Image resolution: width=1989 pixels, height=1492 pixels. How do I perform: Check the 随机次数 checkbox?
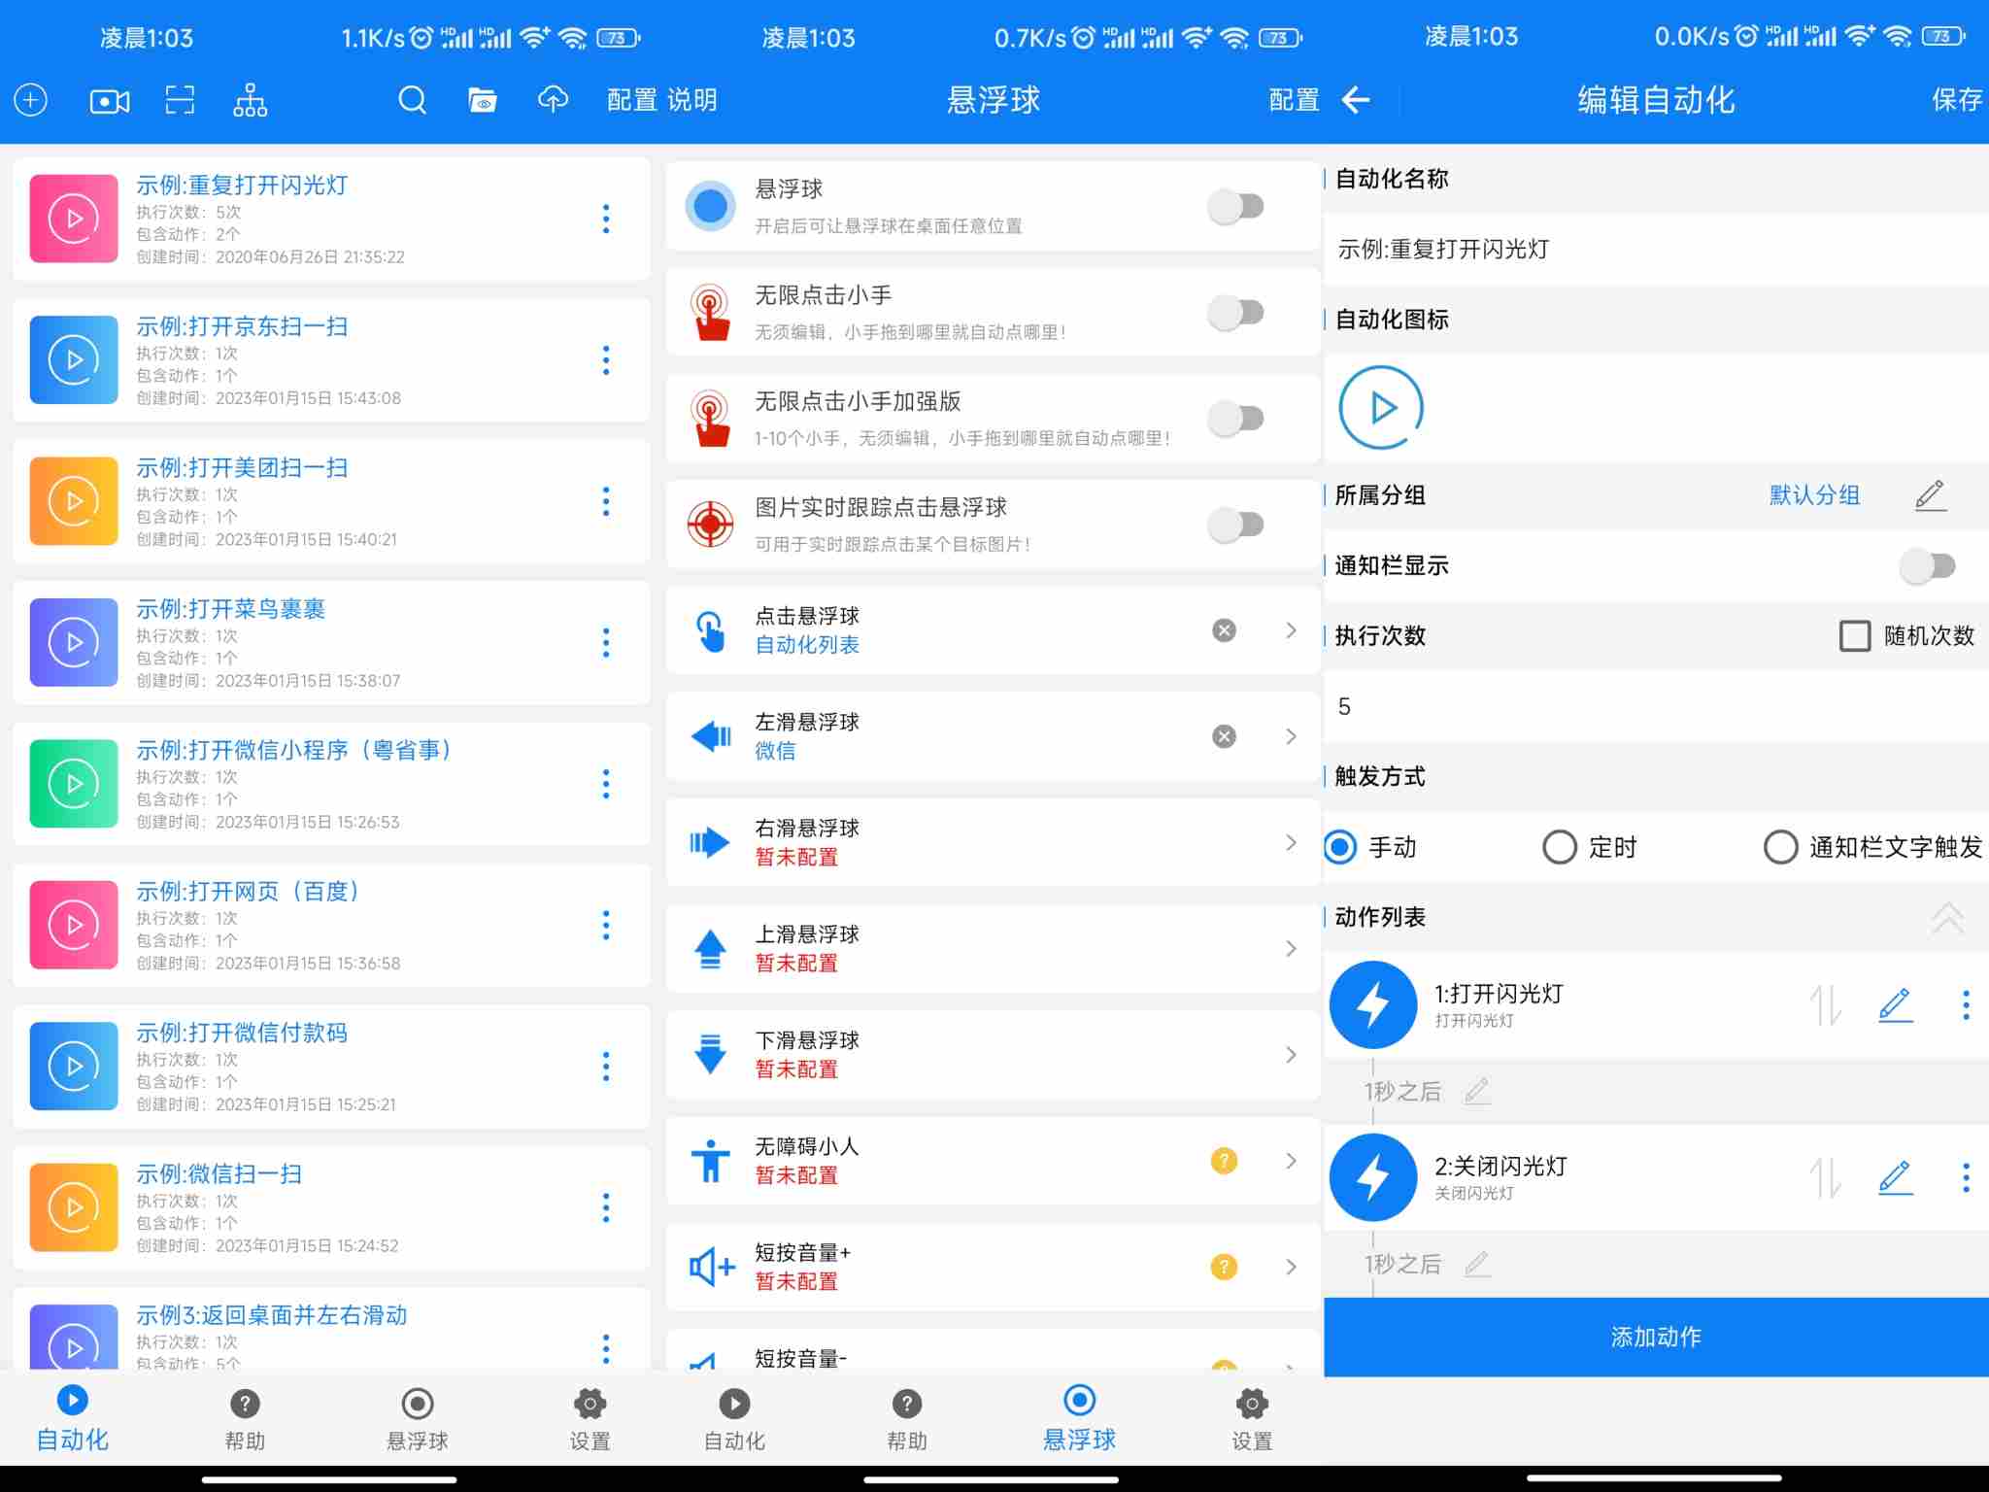tap(1855, 636)
